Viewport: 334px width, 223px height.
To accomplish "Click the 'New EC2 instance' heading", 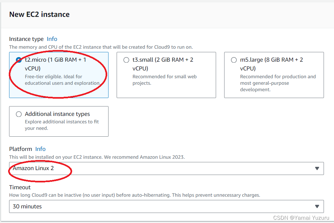I will pyautogui.click(x=39, y=15).
